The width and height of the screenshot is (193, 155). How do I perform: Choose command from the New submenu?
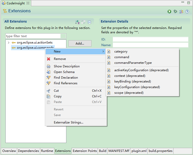[x=121, y=57]
